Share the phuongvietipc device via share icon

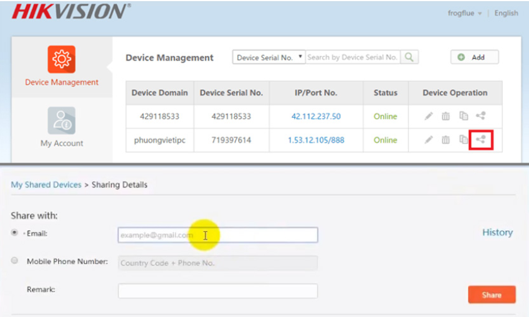click(480, 140)
